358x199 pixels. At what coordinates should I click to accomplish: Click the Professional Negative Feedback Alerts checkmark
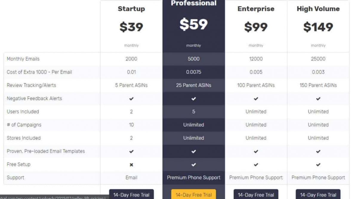[194, 99]
